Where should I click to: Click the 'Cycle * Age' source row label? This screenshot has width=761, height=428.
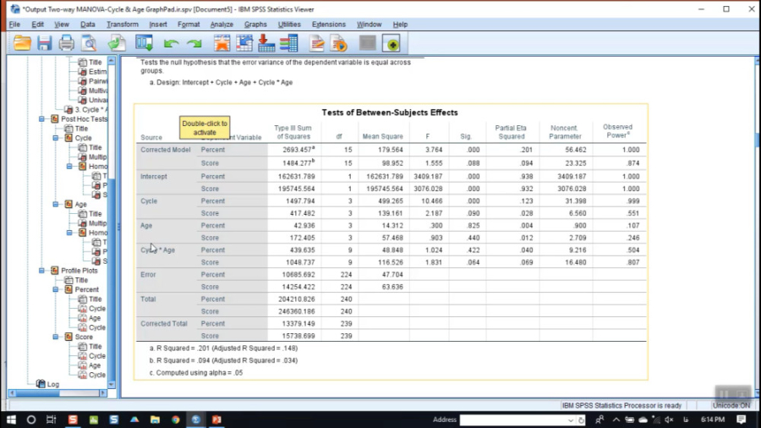point(158,250)
